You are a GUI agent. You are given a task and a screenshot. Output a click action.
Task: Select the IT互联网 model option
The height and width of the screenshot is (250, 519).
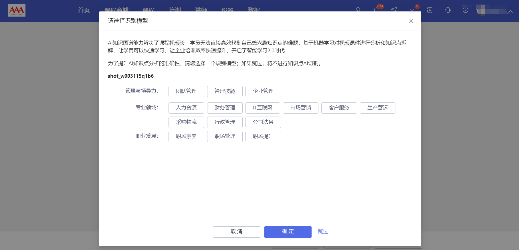(263, 108)
